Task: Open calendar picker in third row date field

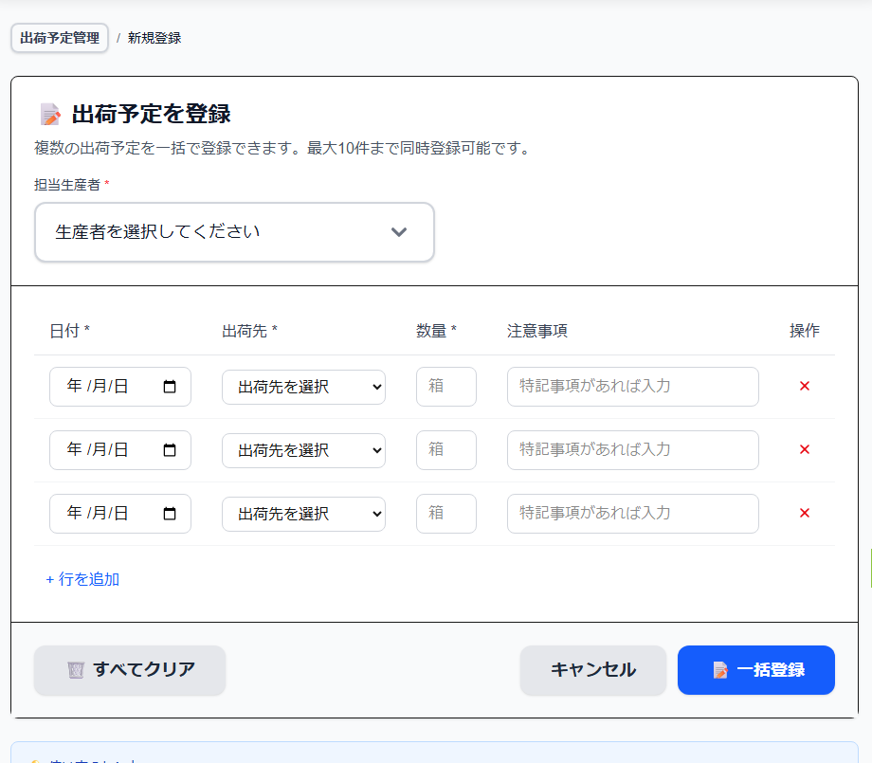Action: (170, 514)
